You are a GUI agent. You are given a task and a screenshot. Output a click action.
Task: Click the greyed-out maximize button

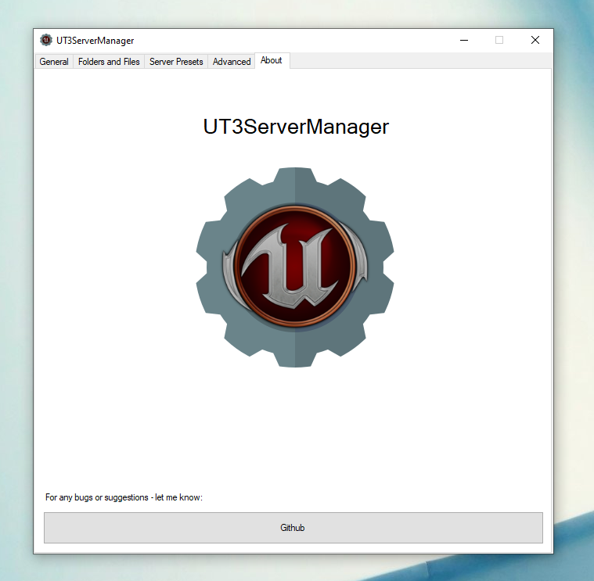click(x=499, y=40)
